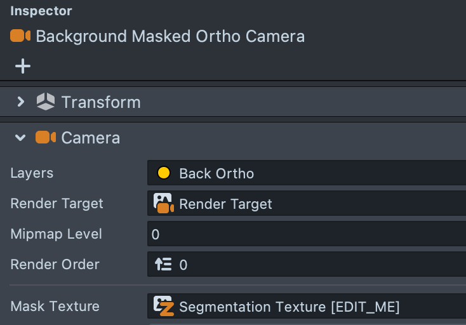Viewport: 466px width, 325px height.
Task: Click the Render Order sort icon
Action: 163,264
